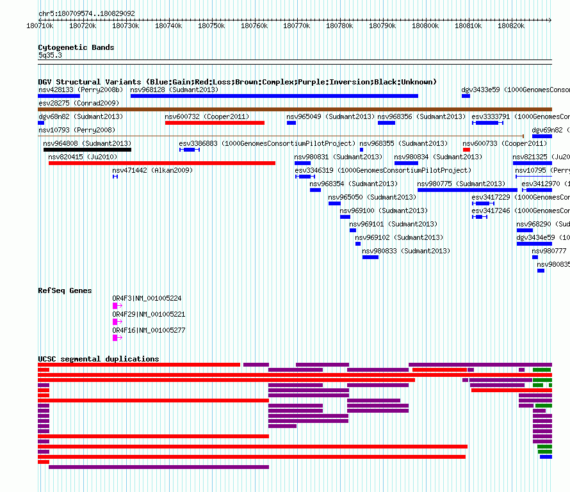This screenshot has height=492, width=570.
Task: Click the bottommost purple segmental duplication bar
Action: [159, 467]
